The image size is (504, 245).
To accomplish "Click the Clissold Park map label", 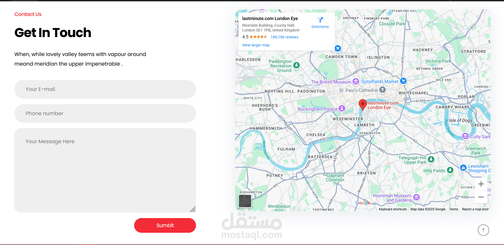I will tap(392, 24).
